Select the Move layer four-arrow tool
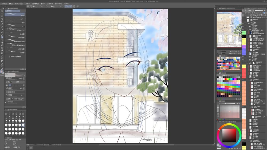This screenshot has height=150, width=267. pyautogui.click(x=2, y=22)
